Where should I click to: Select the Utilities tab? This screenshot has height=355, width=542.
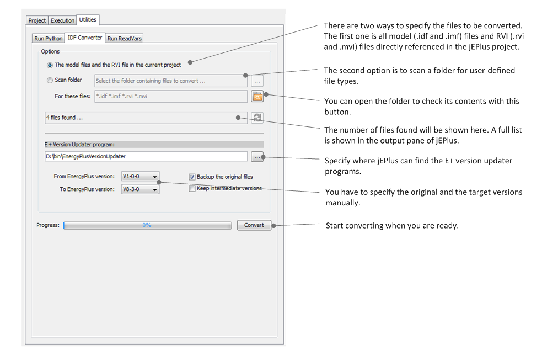88,20
